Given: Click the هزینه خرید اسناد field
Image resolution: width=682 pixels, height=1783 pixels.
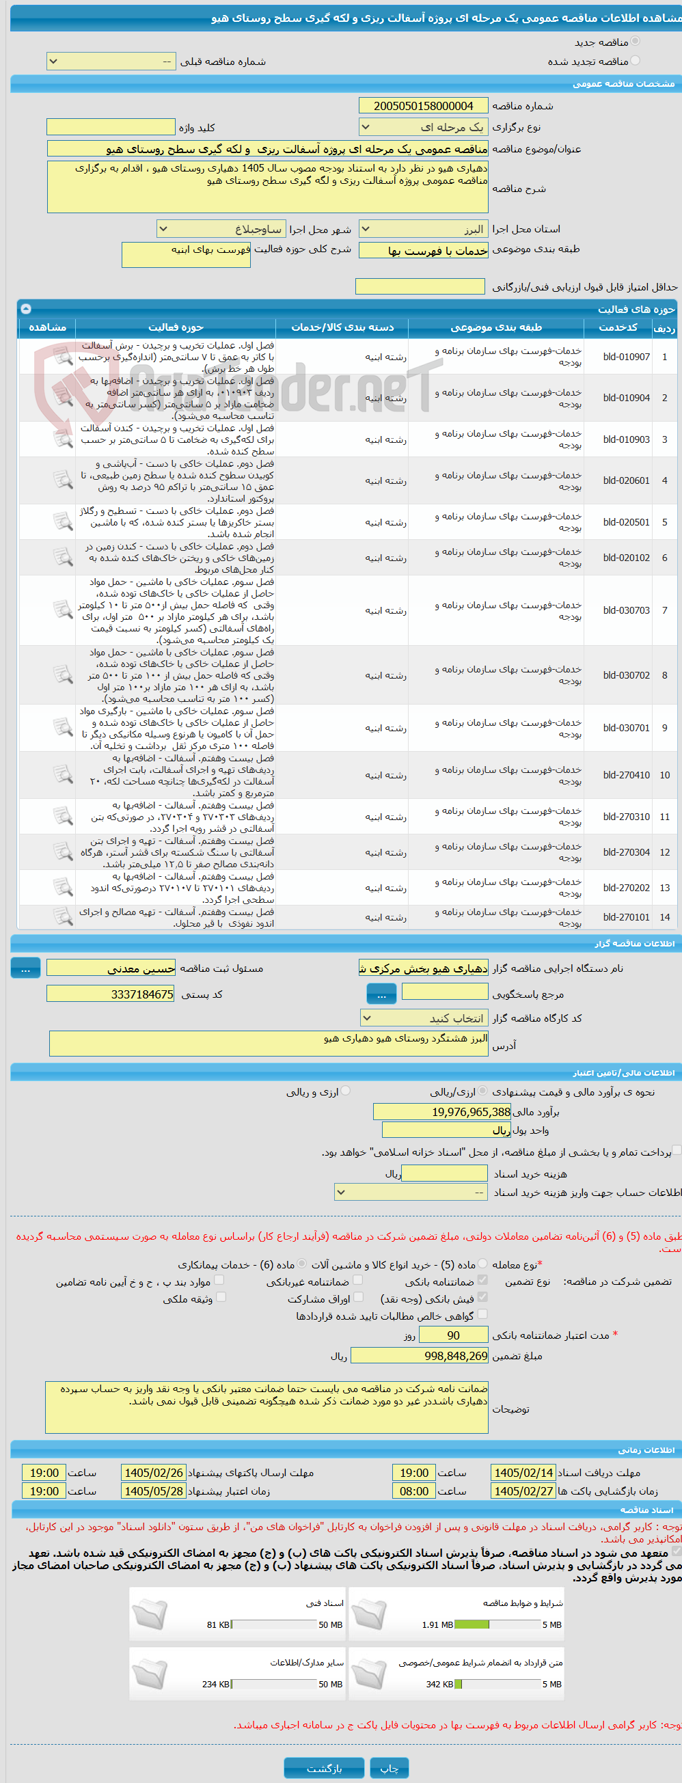Looking at the screenshot, I should tap(444, 1174).
